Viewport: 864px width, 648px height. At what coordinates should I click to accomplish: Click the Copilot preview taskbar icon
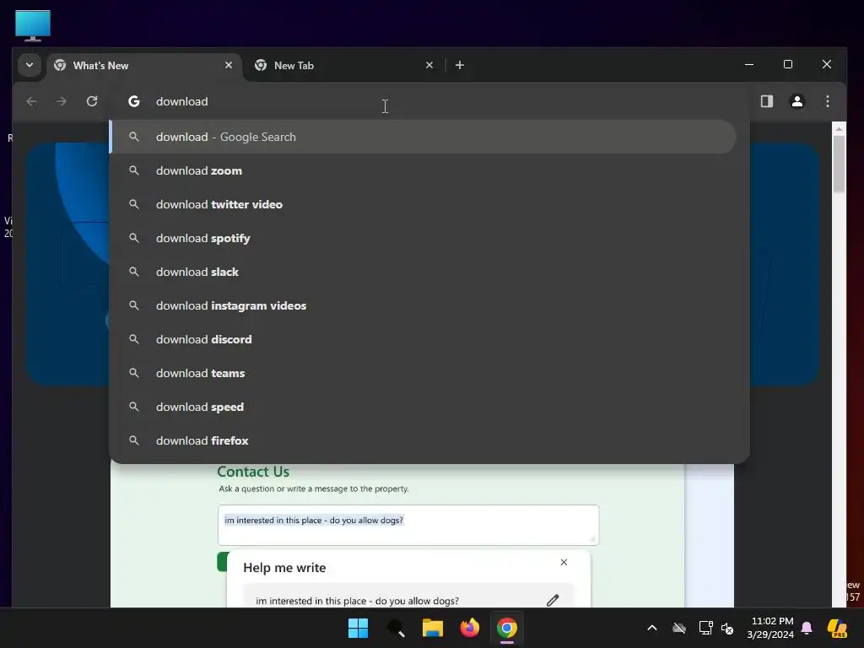(x=837, y=628)
